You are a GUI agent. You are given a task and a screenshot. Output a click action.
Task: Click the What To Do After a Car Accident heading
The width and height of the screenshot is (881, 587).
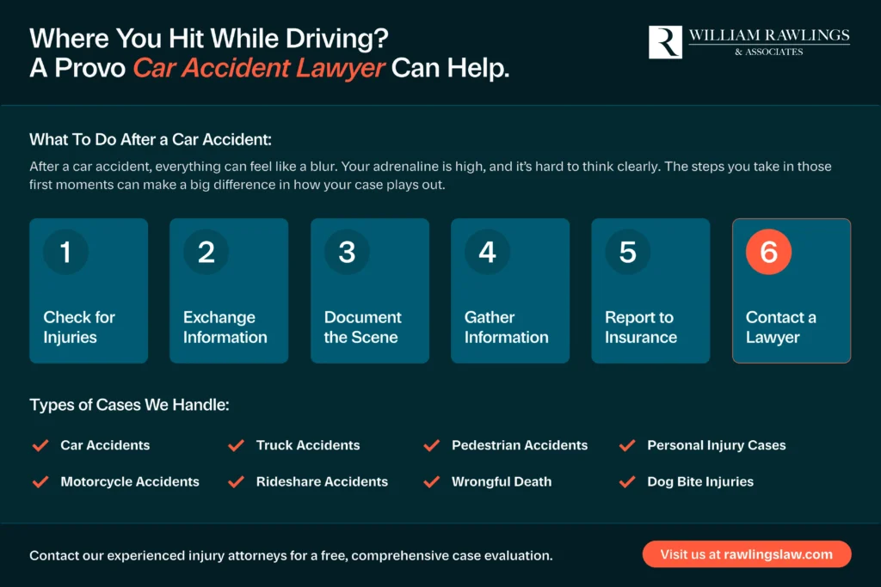(151, 139)
